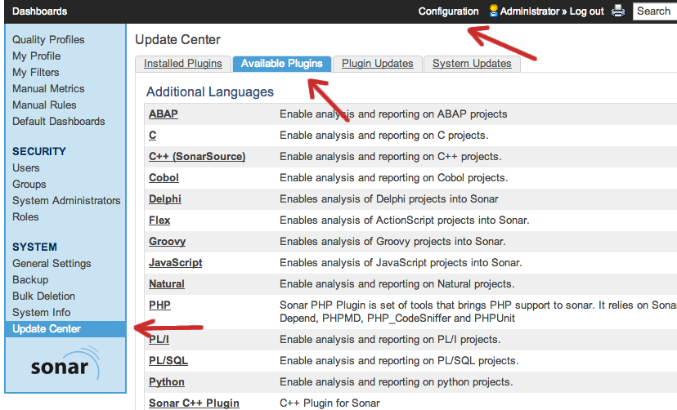Click 'Enables analysis of Groovy projects' description
This screenshot has height=410, width=677.
[392, 242]
